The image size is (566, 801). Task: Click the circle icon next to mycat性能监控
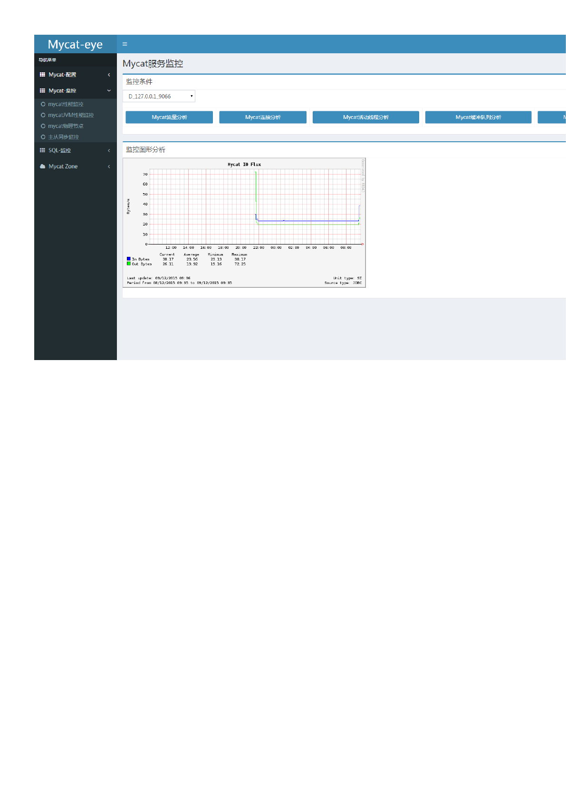43,104
